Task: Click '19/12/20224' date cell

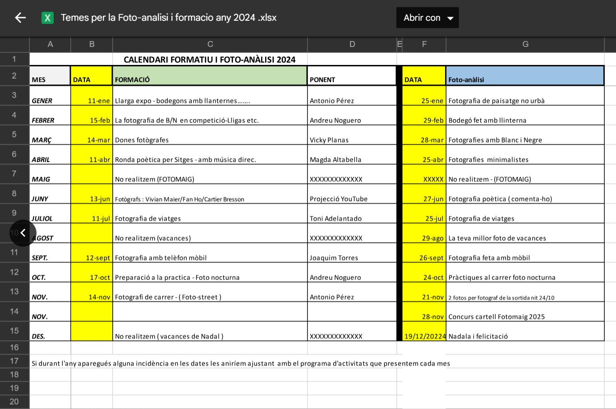Action: [x=424, y=331]
